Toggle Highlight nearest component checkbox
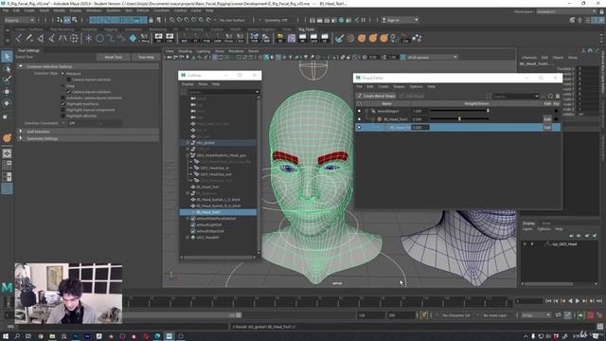 pyautogui.click(x=63, y=110)
